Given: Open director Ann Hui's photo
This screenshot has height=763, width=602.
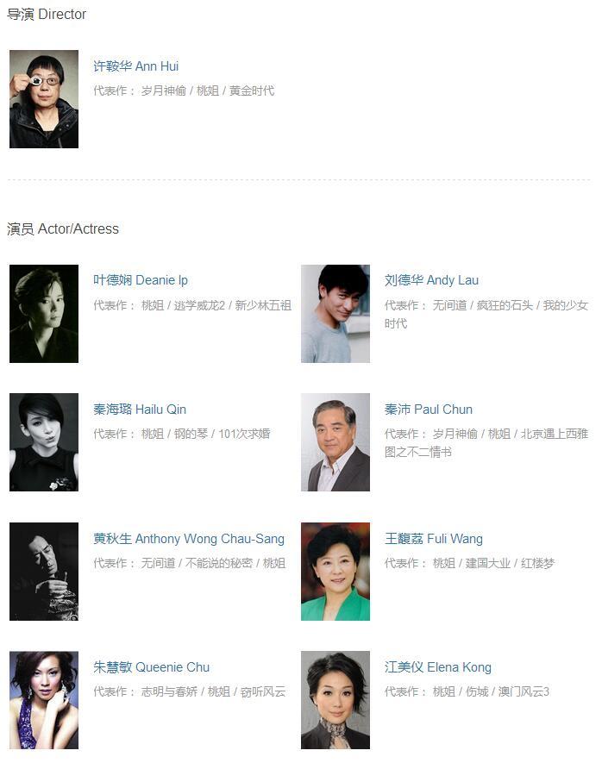Looking at the screenshot, I should [x=44, y=99].
